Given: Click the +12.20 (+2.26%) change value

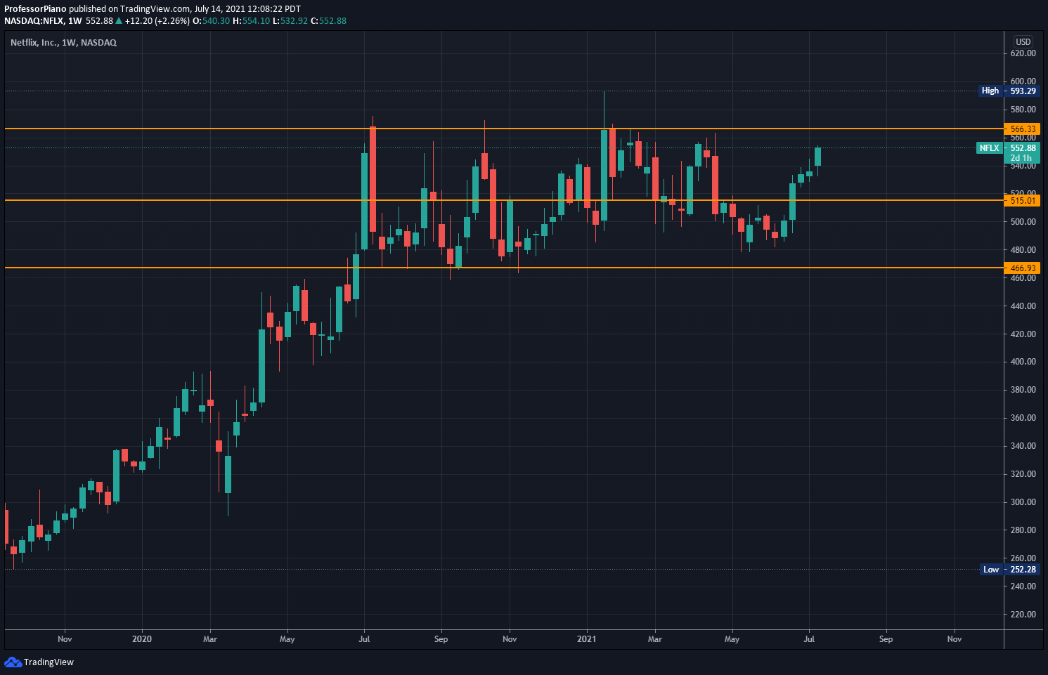Looking at the screenshot, I should [x=157, y=21].
